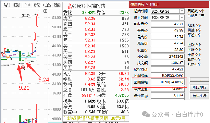The width and height of the screenshot is (210, 123).
Task: Click the diamond icon above chart
Action: pyautogui.click(x=40, y=11)
